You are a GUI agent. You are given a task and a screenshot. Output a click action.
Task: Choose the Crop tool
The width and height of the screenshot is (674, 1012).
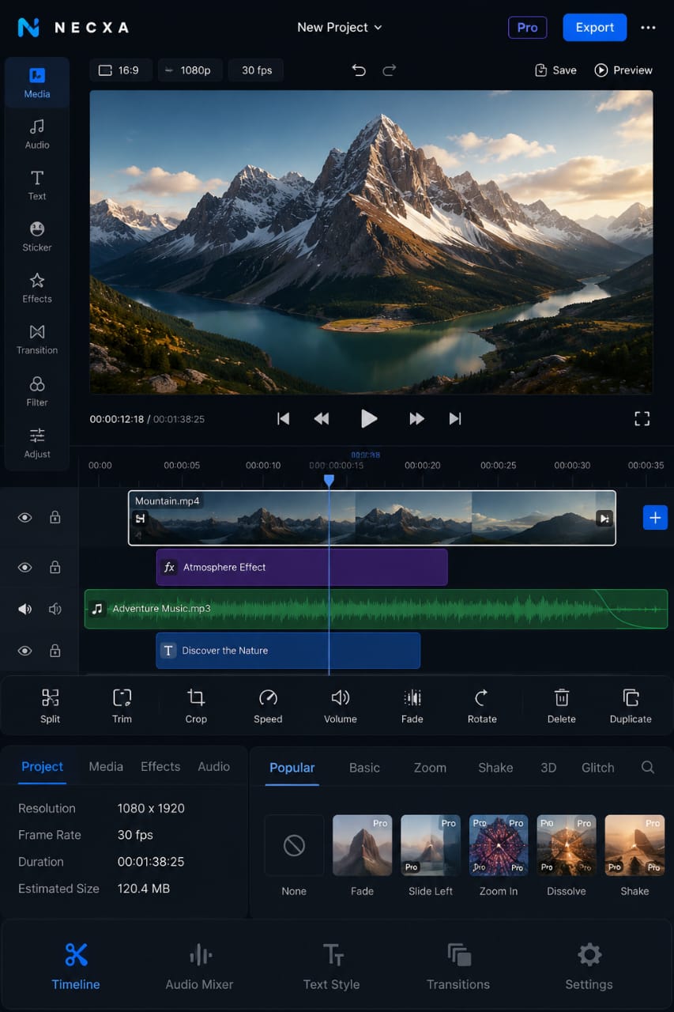196,706
